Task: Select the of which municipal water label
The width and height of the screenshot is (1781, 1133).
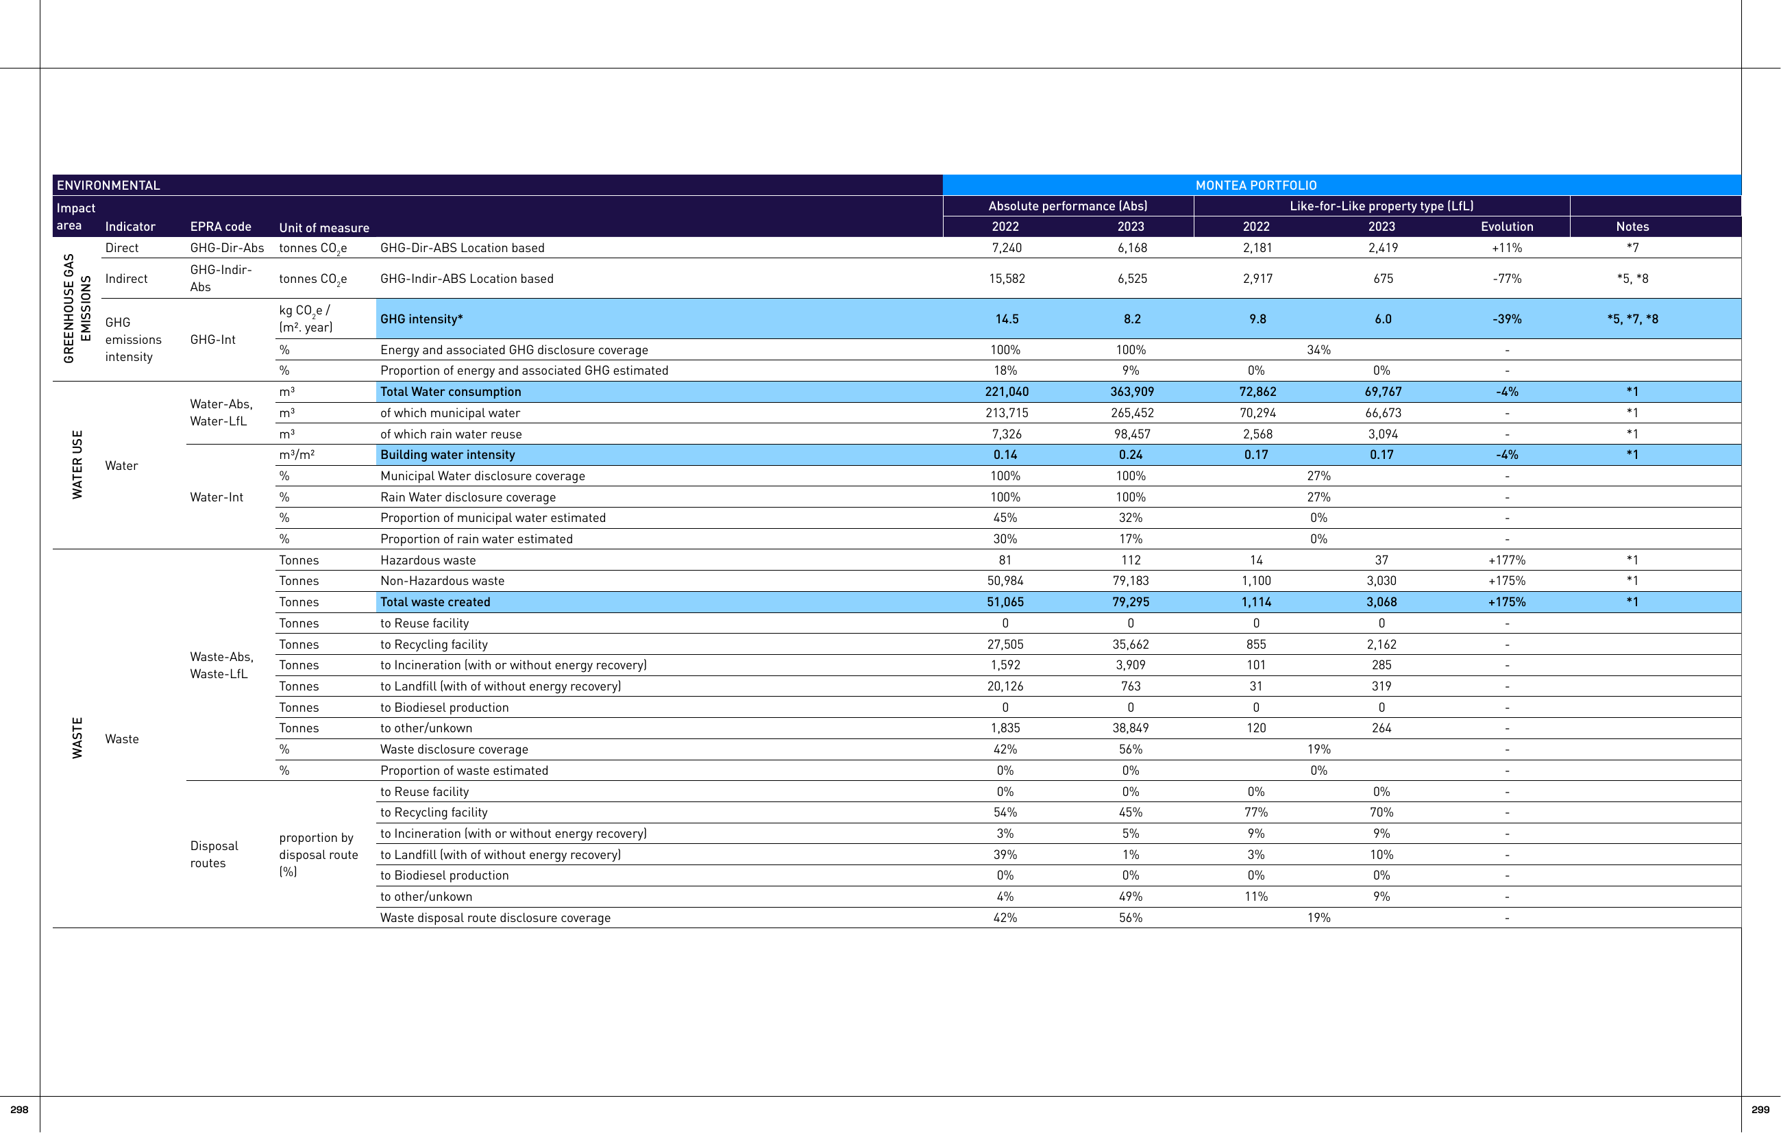Action: tap(450, 414)
